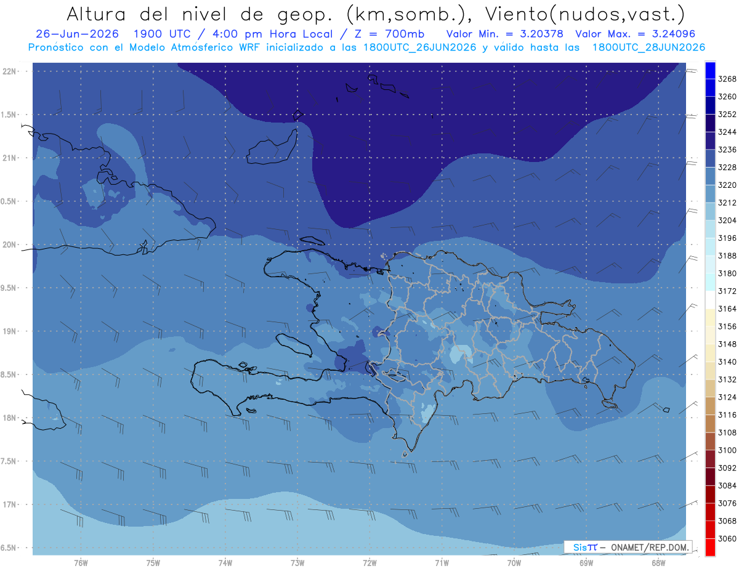Click colorbar value 3188
Screen dimensions: 739x571
click(727, 256)
